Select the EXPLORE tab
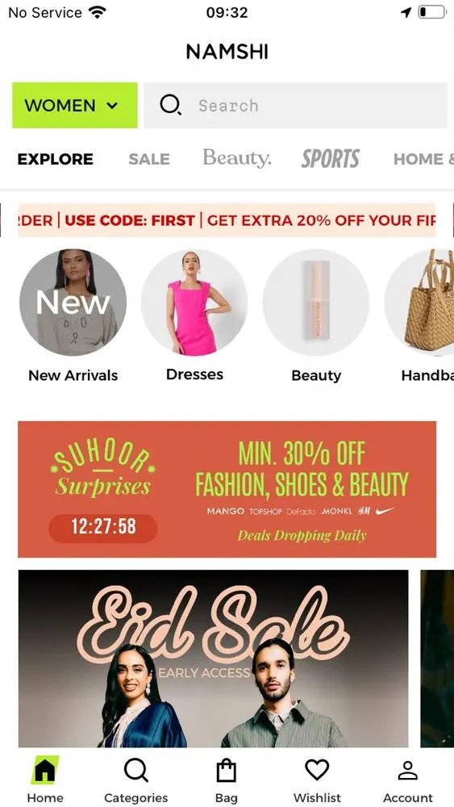 [56, 159]
